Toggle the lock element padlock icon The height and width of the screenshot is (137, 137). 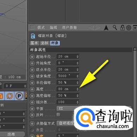[123, 28]
